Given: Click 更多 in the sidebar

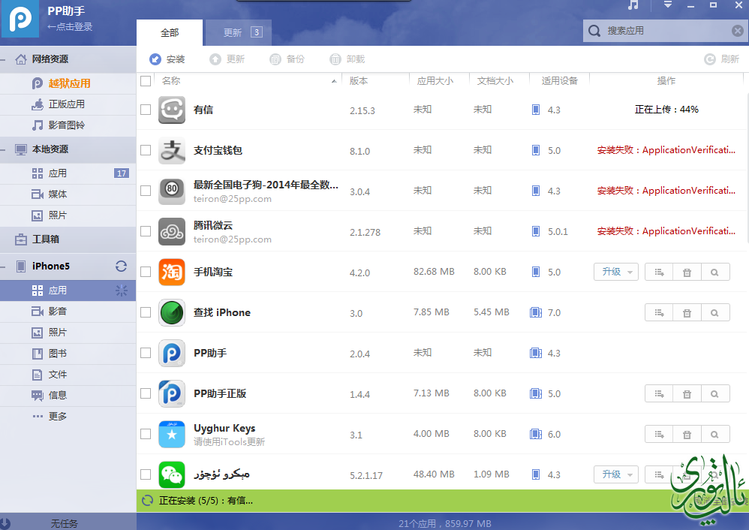Looking at the screenshot, I should pyautogui.click(x=68, y=417).
